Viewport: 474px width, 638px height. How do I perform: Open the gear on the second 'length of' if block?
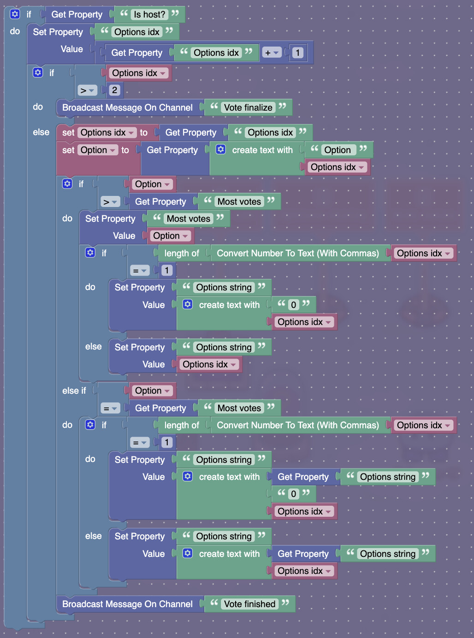[x=90, y=425]
